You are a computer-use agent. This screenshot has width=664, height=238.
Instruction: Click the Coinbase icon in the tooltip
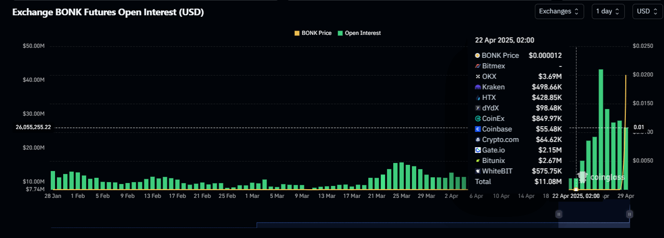tap(477, 129)
